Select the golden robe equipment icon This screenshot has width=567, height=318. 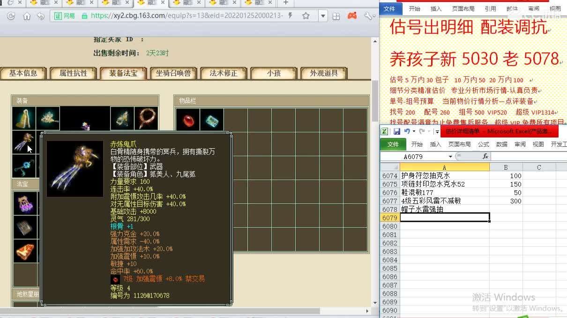point(24,119)
